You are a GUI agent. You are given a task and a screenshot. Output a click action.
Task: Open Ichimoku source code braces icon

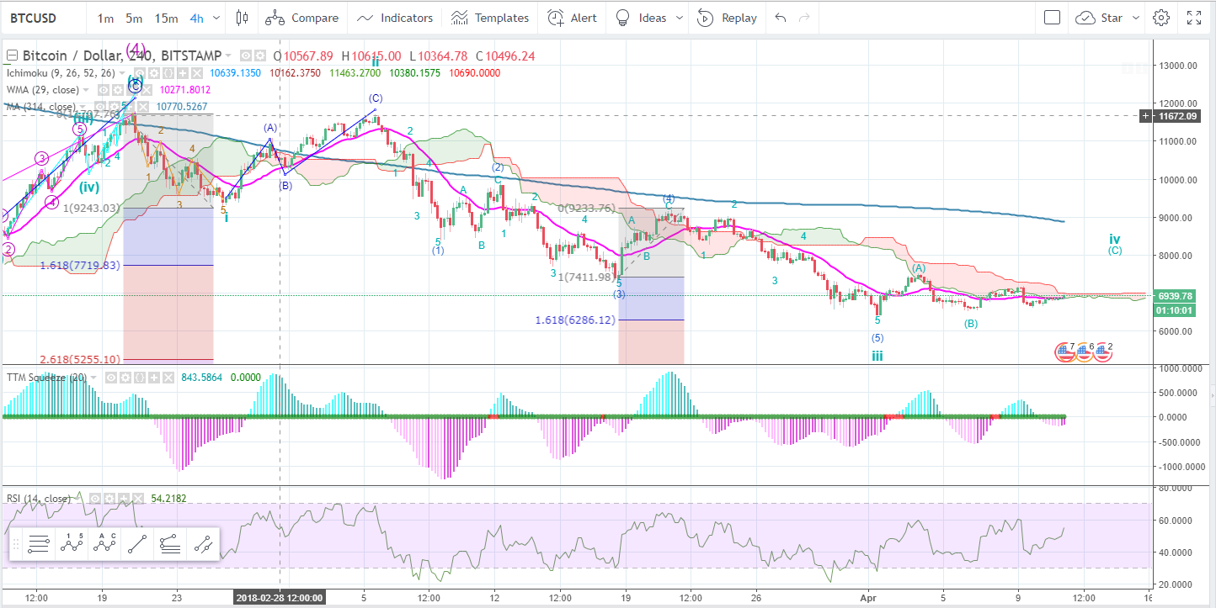point(168,73)
